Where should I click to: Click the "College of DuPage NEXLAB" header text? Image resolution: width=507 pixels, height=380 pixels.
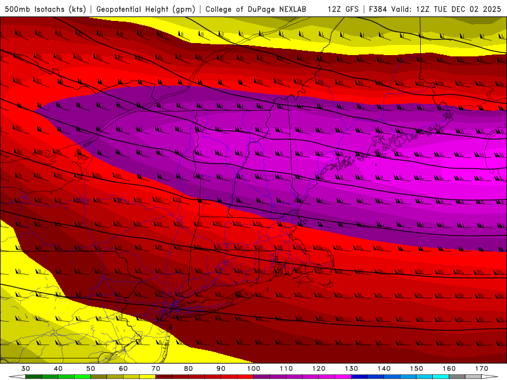pos(255,9)
